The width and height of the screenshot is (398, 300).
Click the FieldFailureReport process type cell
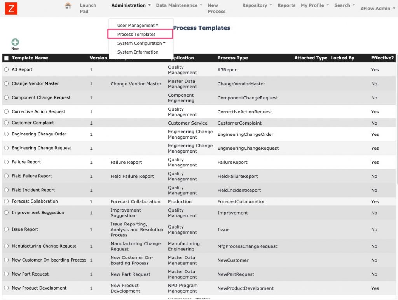tap(237, 176)
